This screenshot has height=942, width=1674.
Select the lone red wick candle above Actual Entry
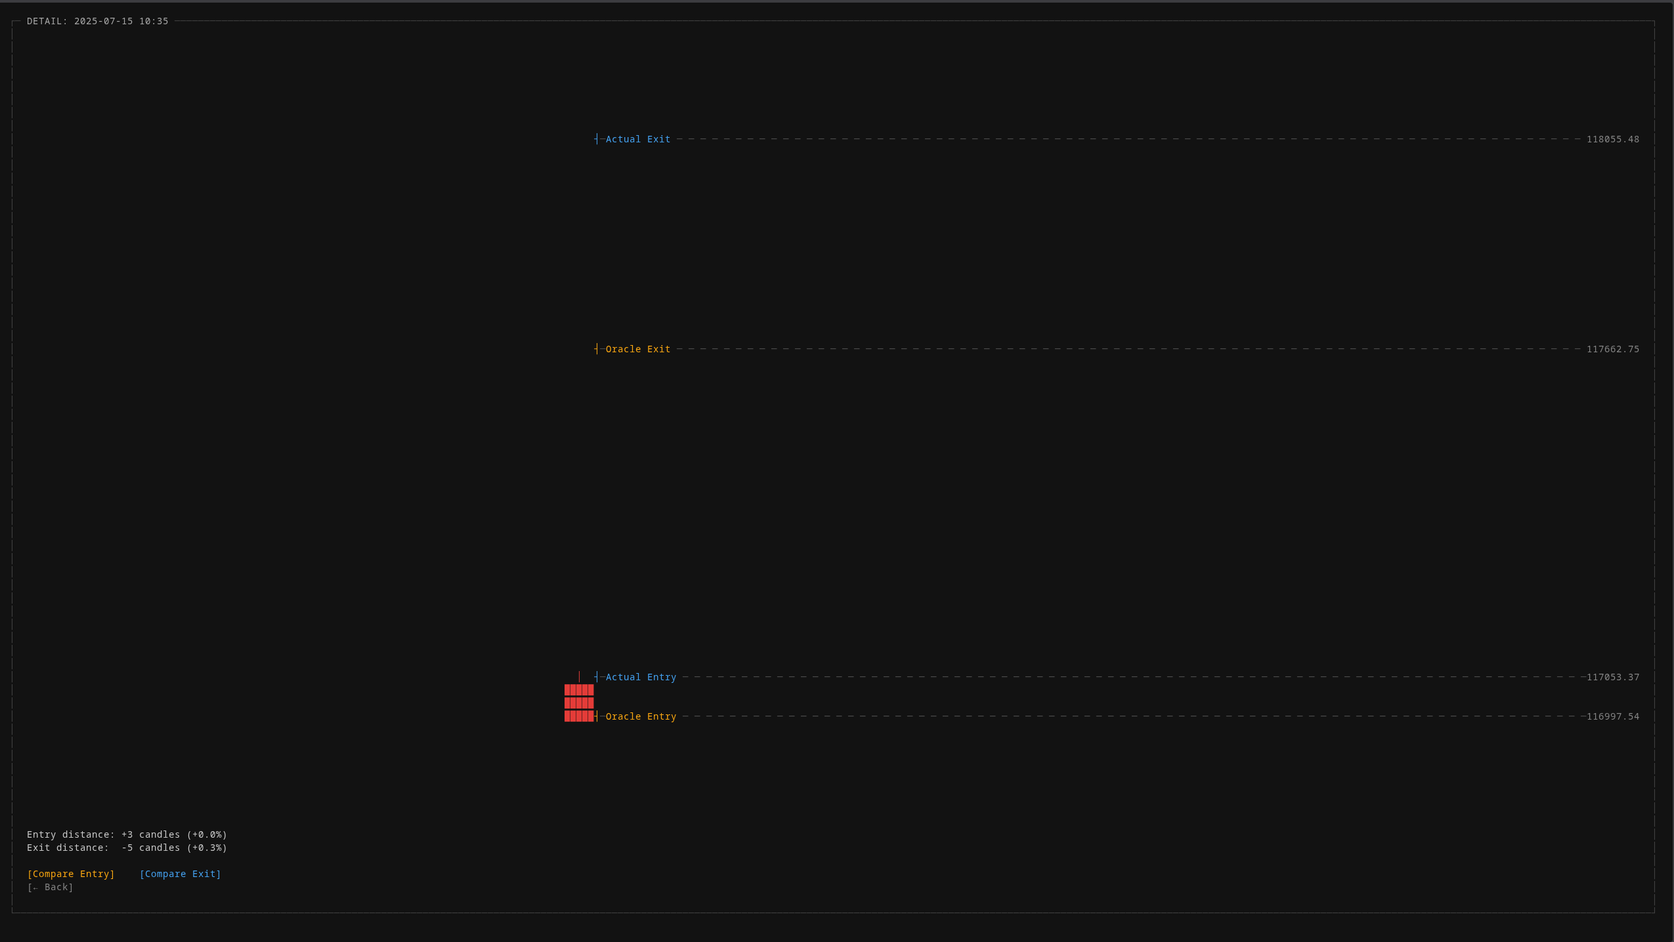tap(580, 676)
